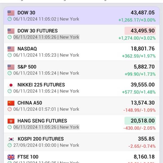Click the UK flag beside FTSE 100
The width and height of the screenshot is (163, 163).
pyautogui.click(x=11, y=157)
